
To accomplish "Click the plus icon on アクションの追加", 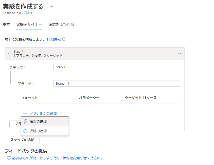I will click(25, 113).
